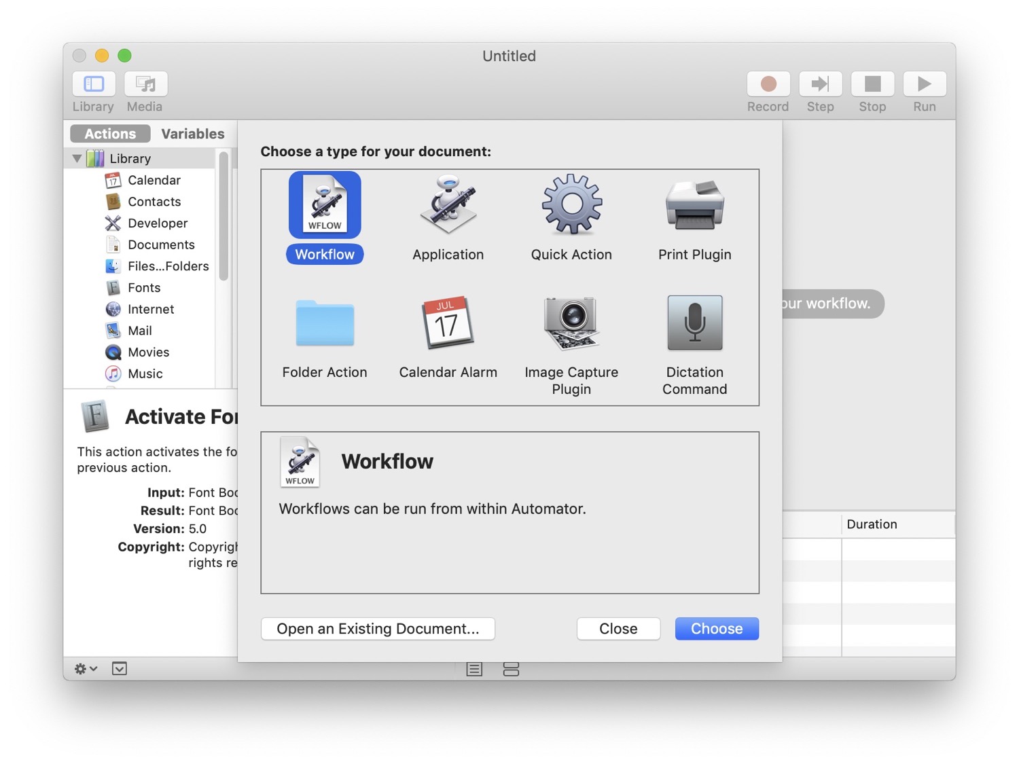
Task: Click Open an Existing Document button
Action: coord(378,629)
